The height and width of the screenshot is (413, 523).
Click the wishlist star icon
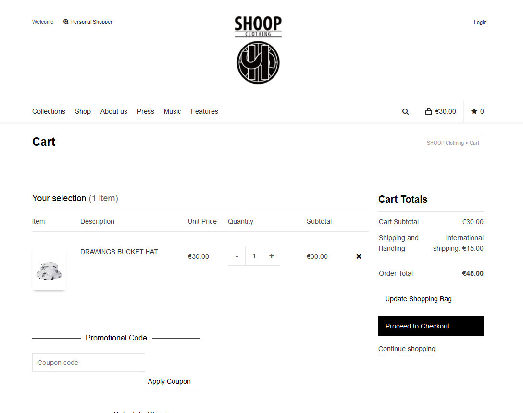[474, 111]
